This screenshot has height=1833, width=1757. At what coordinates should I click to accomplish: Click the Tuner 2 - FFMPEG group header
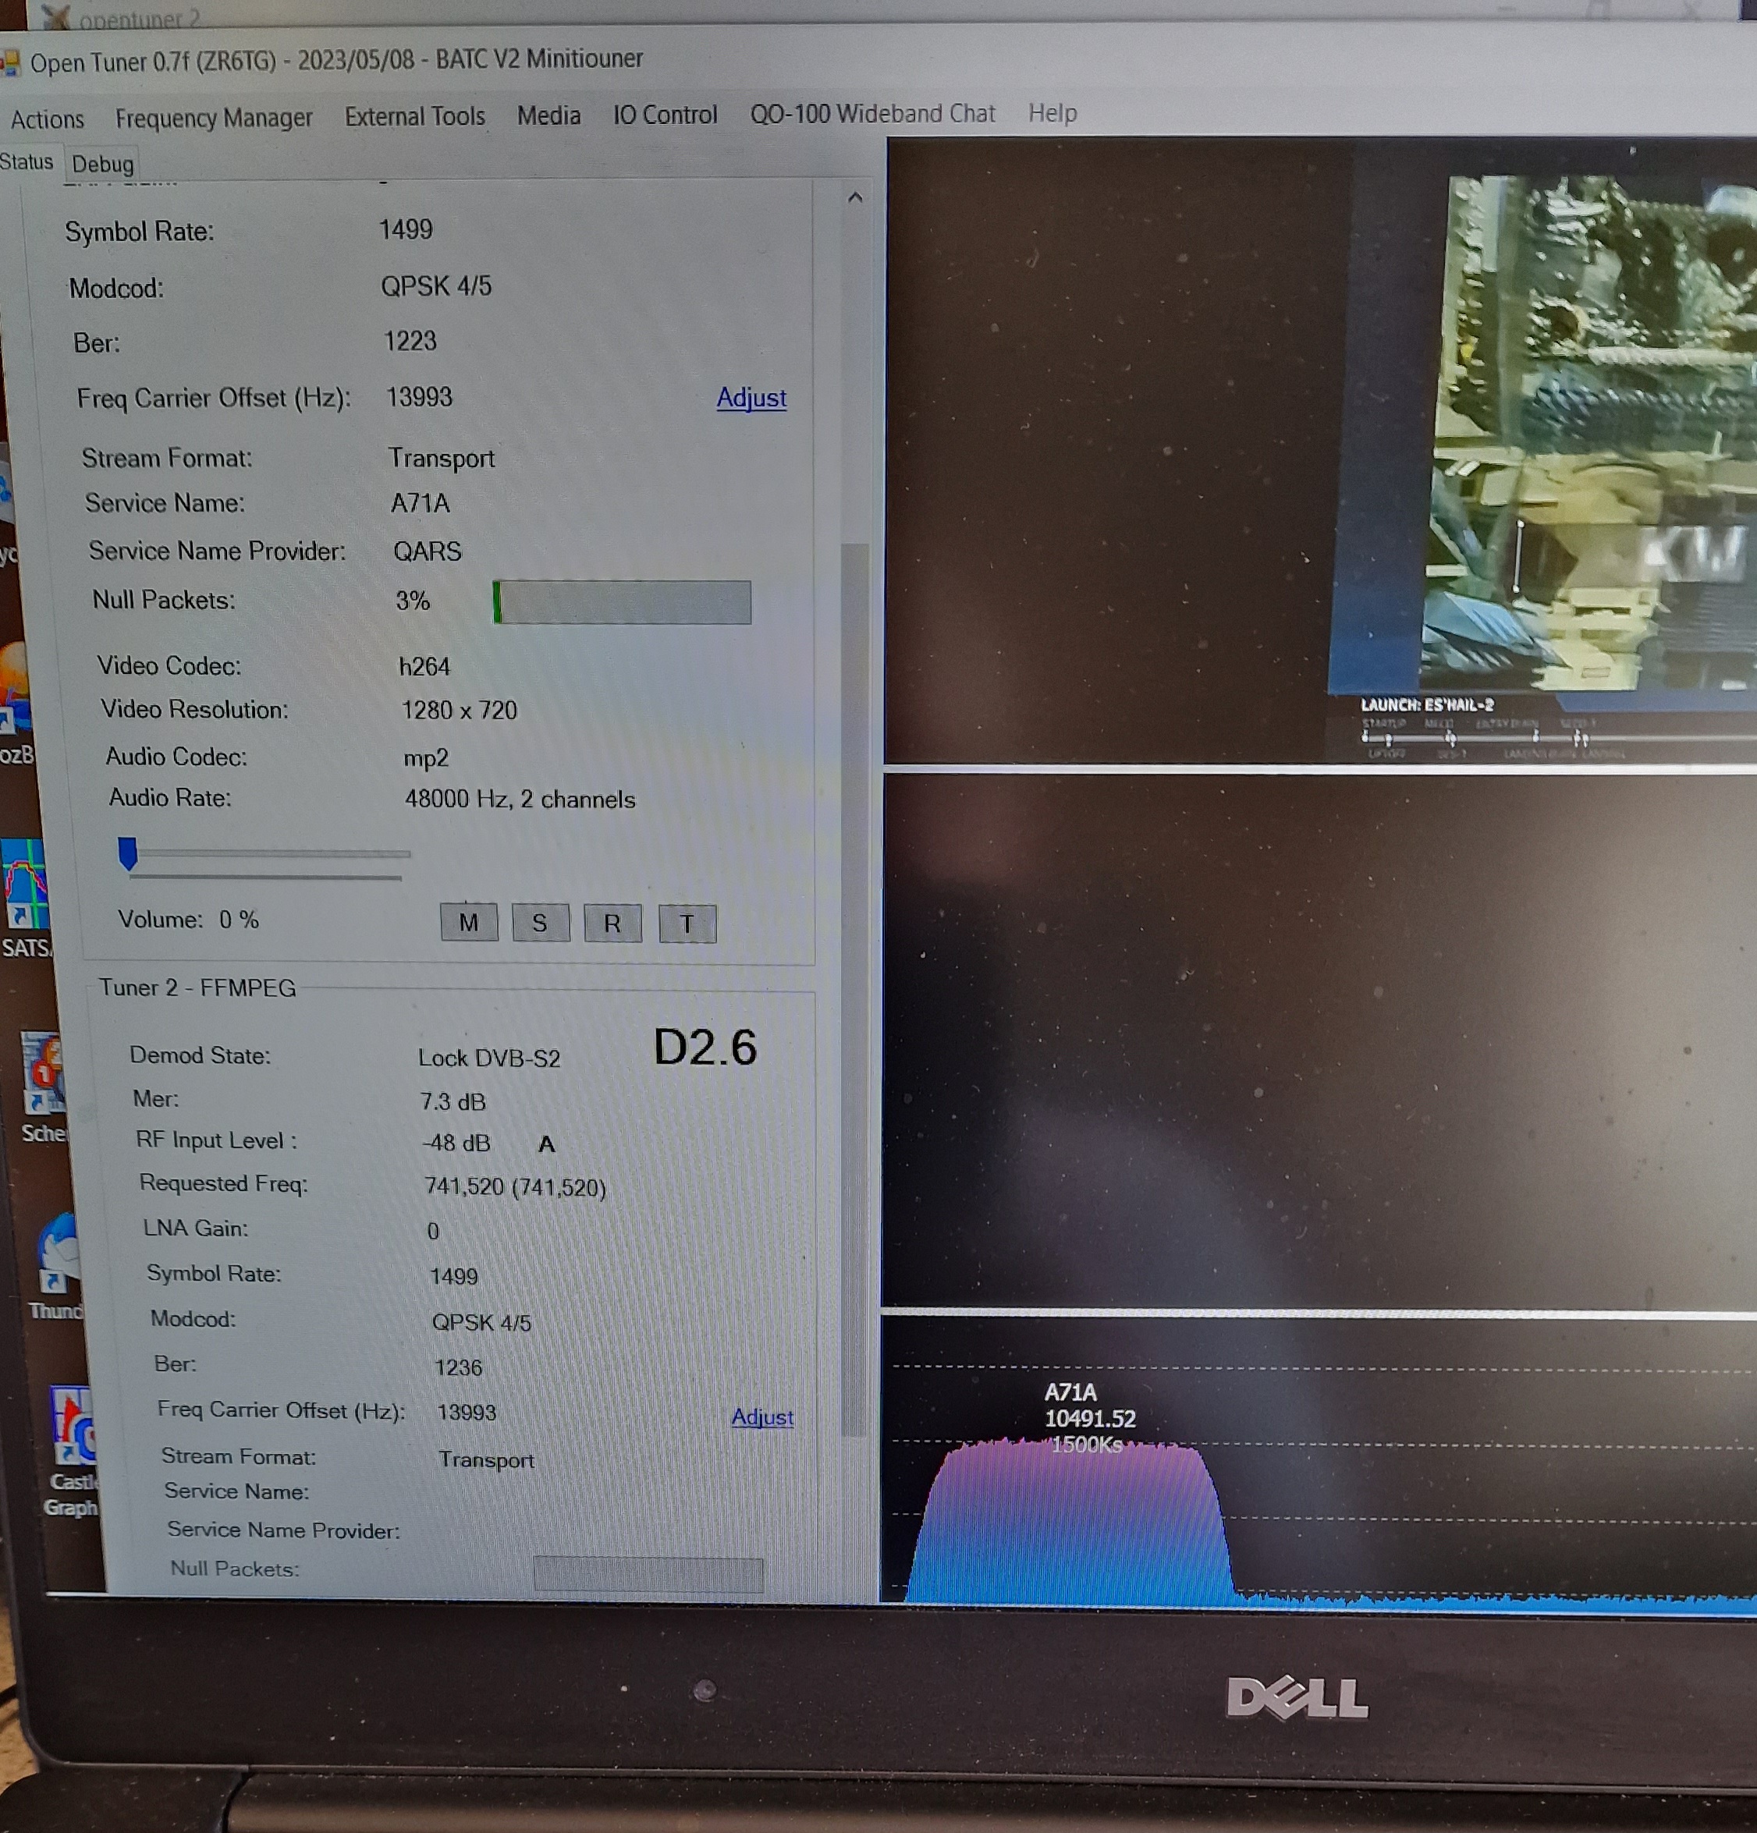(x=197, y=988)
